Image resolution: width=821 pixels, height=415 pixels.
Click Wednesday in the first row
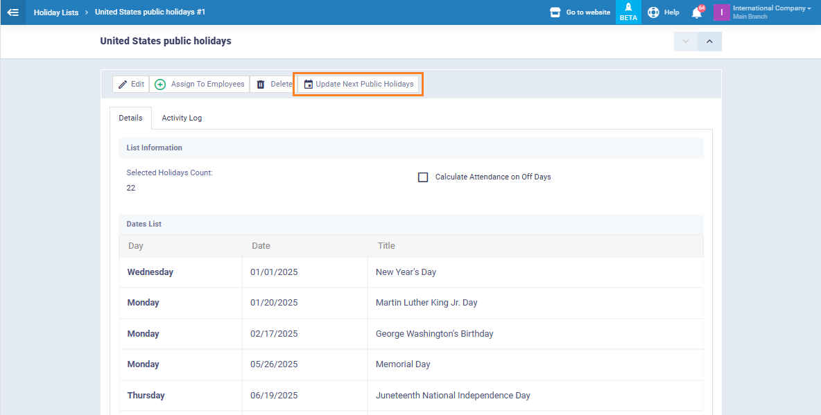(150, 272)
